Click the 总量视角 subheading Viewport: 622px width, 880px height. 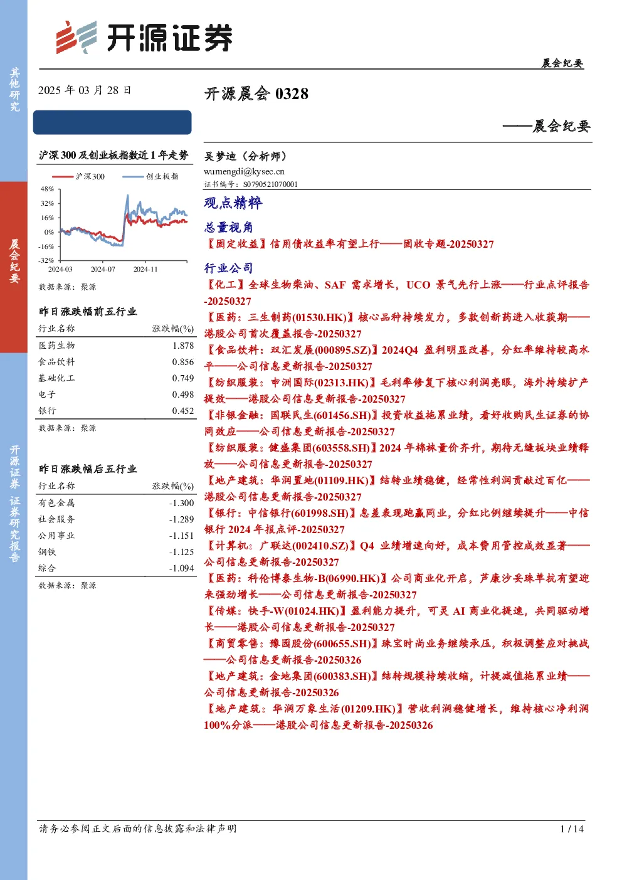pyautogui.click(x=228, y=227)
